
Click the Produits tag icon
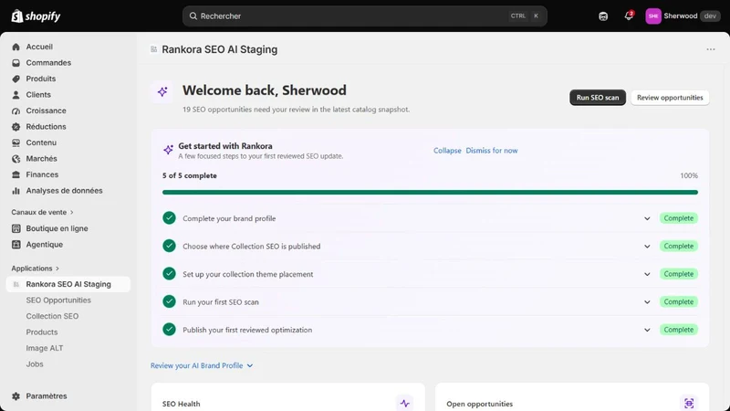point(16,79)
